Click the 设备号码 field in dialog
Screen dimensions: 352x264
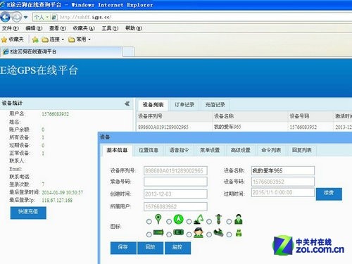pos(283,182)
